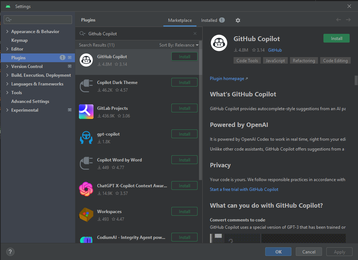358x260 pixels.
Task: Install ChatGPT X-Copilot Context Aware plugin
Action: pos(184,185)
